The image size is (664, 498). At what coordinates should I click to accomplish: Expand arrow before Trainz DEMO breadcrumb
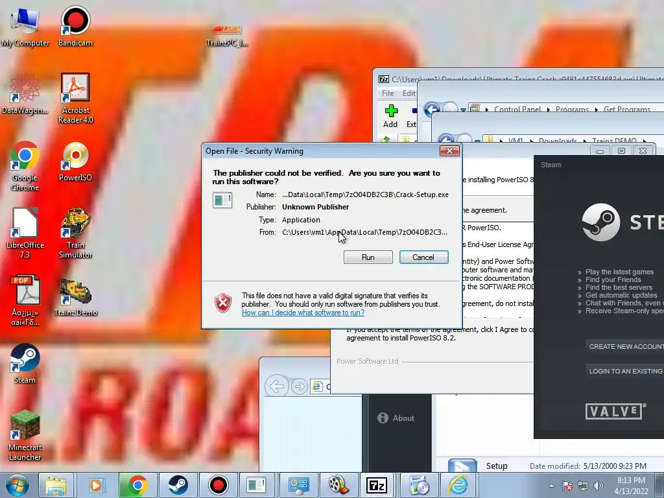(x=584, y=141)
